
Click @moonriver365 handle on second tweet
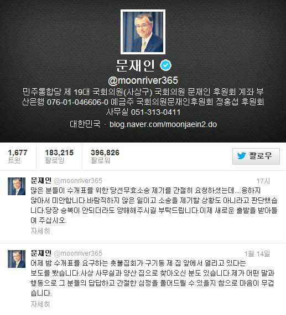pos(78,253)
